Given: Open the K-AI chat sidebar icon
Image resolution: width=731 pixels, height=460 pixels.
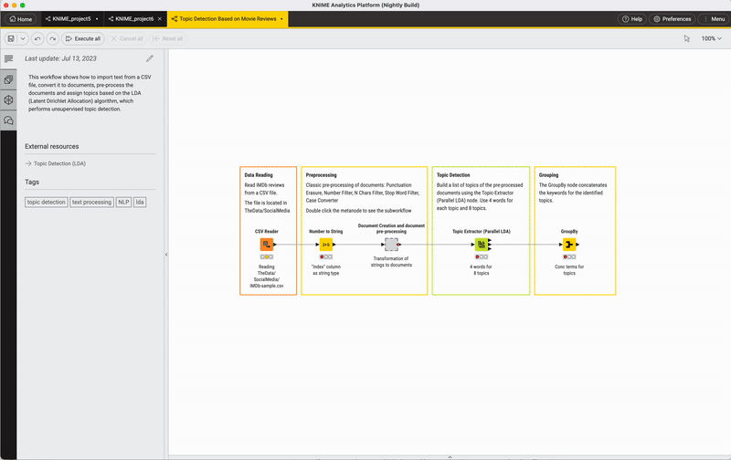Looking at the screenshot, I should point(8,120).
